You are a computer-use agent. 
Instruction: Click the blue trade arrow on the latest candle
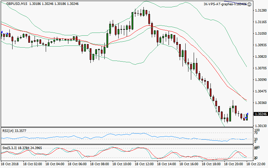[x=247, y=115]
